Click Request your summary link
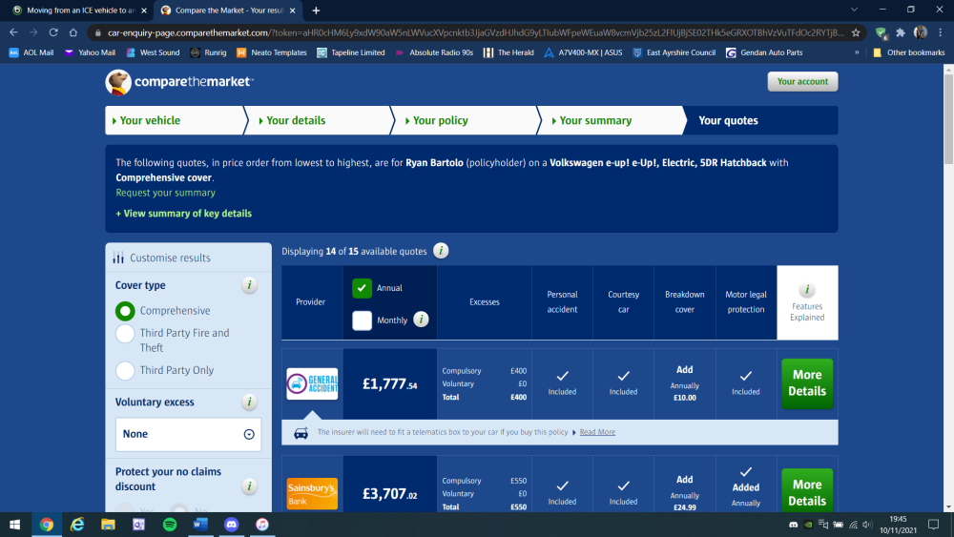The width and height of the screenshot is (954, 537). (165, 193)
